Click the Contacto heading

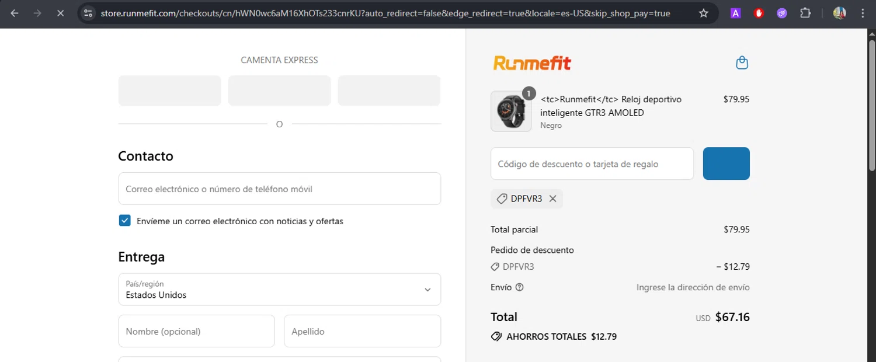tap(145, 156)
